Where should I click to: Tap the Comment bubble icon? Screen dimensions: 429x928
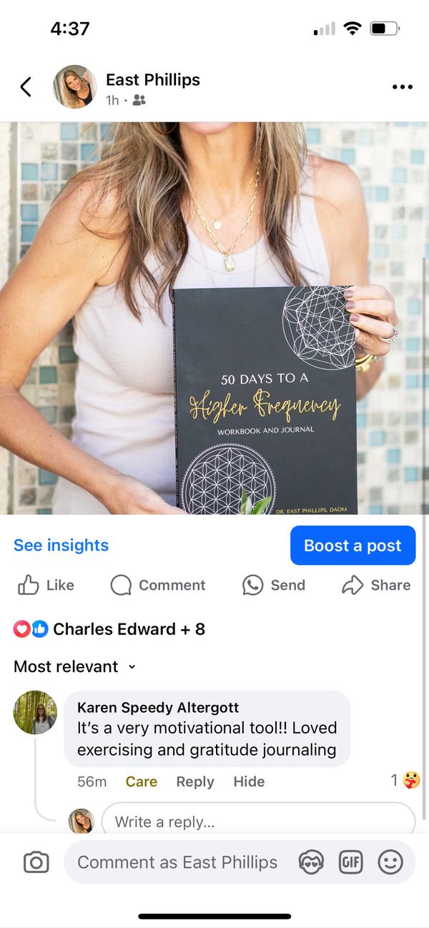[x=121, y=586]
